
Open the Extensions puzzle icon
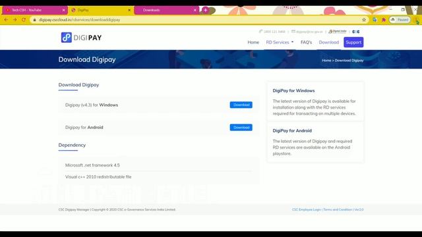pos(384,20)
